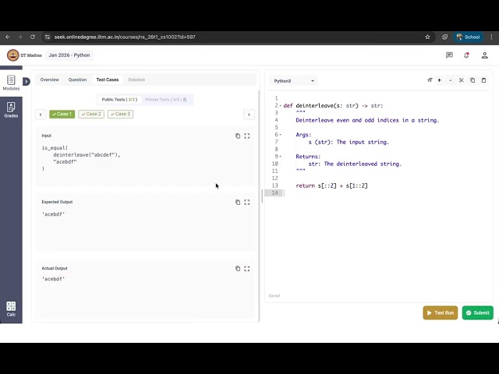Click the scissors cut icon in editor toolbar

(x=462, y=80)
